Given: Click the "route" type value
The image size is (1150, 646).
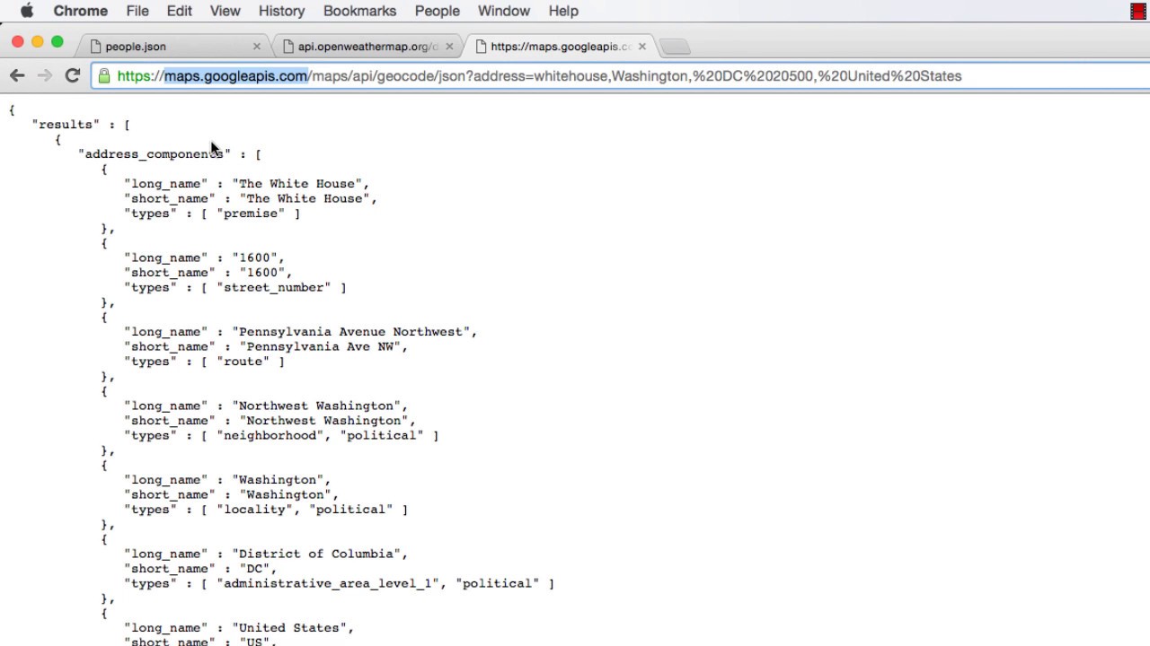Looking at the screenshot, I should click(x=243, y=362).
